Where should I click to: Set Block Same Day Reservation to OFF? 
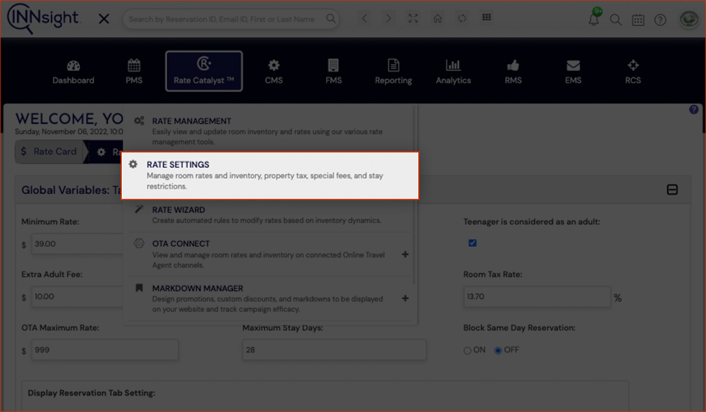[x=498, y=350]
